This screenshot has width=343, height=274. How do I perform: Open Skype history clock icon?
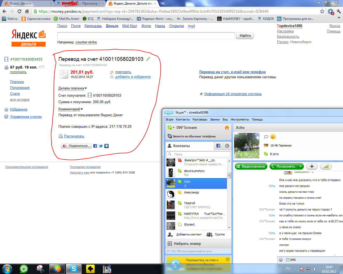(x=227, y=146)
